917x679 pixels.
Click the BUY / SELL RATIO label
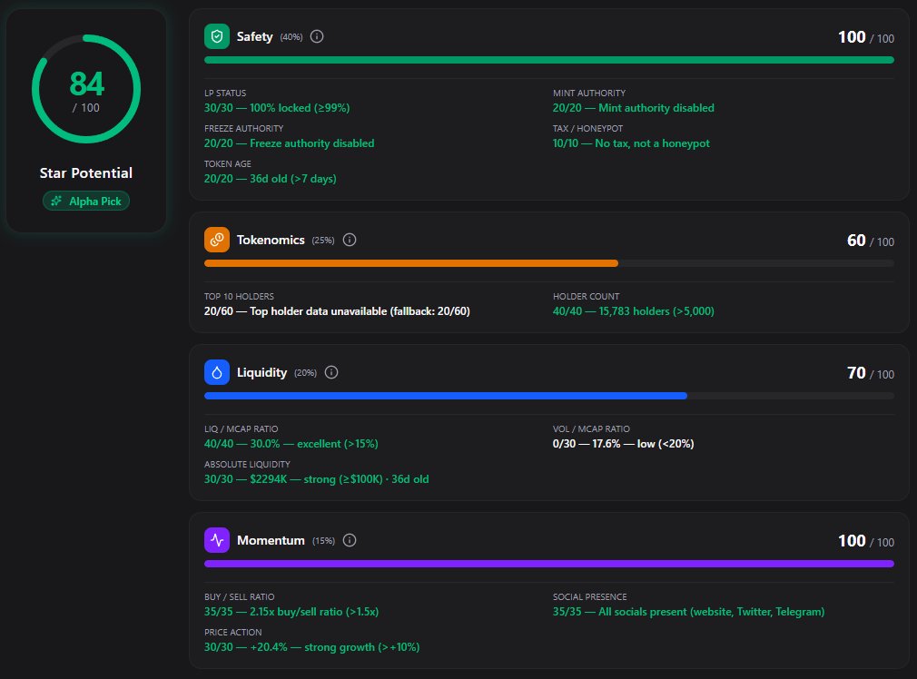point(239,597)
